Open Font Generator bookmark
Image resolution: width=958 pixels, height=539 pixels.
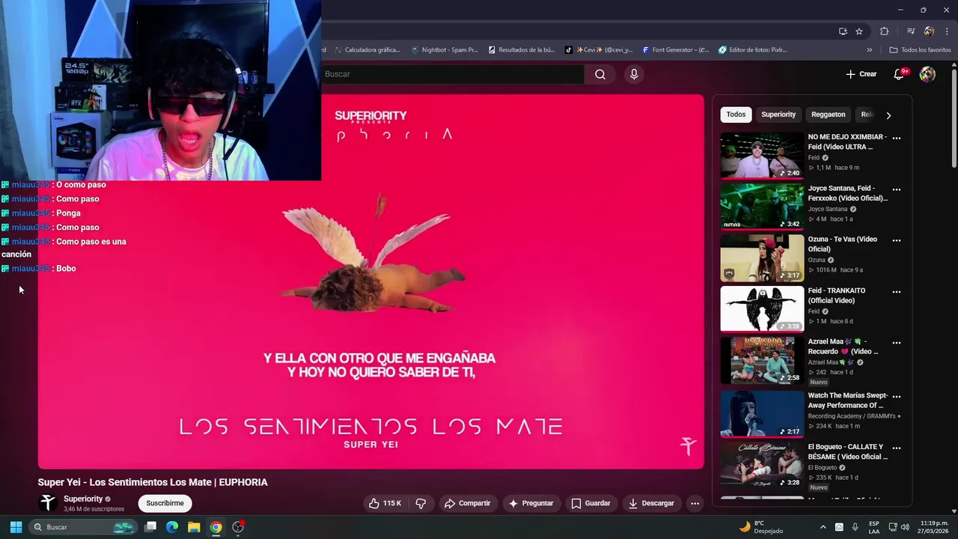pyautogui.click(x=675, y=50)
